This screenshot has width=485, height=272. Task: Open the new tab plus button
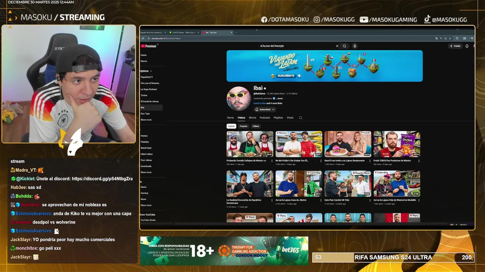(x=236, y=32)
